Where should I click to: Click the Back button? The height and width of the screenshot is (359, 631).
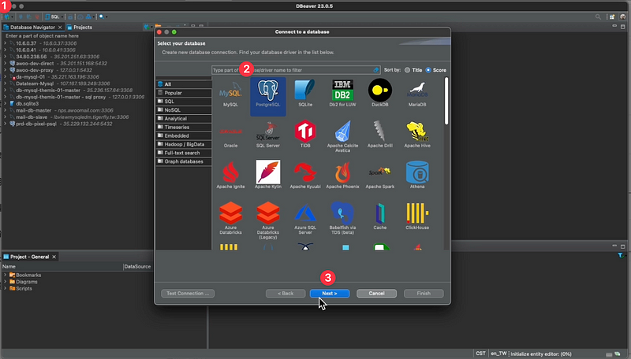(x=286, y=294)
